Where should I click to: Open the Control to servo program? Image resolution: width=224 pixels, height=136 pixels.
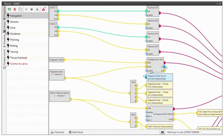(x=19, y=64)
